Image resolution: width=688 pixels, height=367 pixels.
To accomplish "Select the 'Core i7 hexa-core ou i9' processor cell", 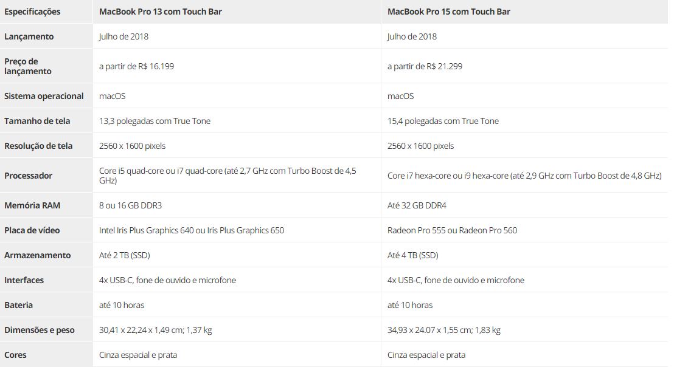I will point(524,176).
